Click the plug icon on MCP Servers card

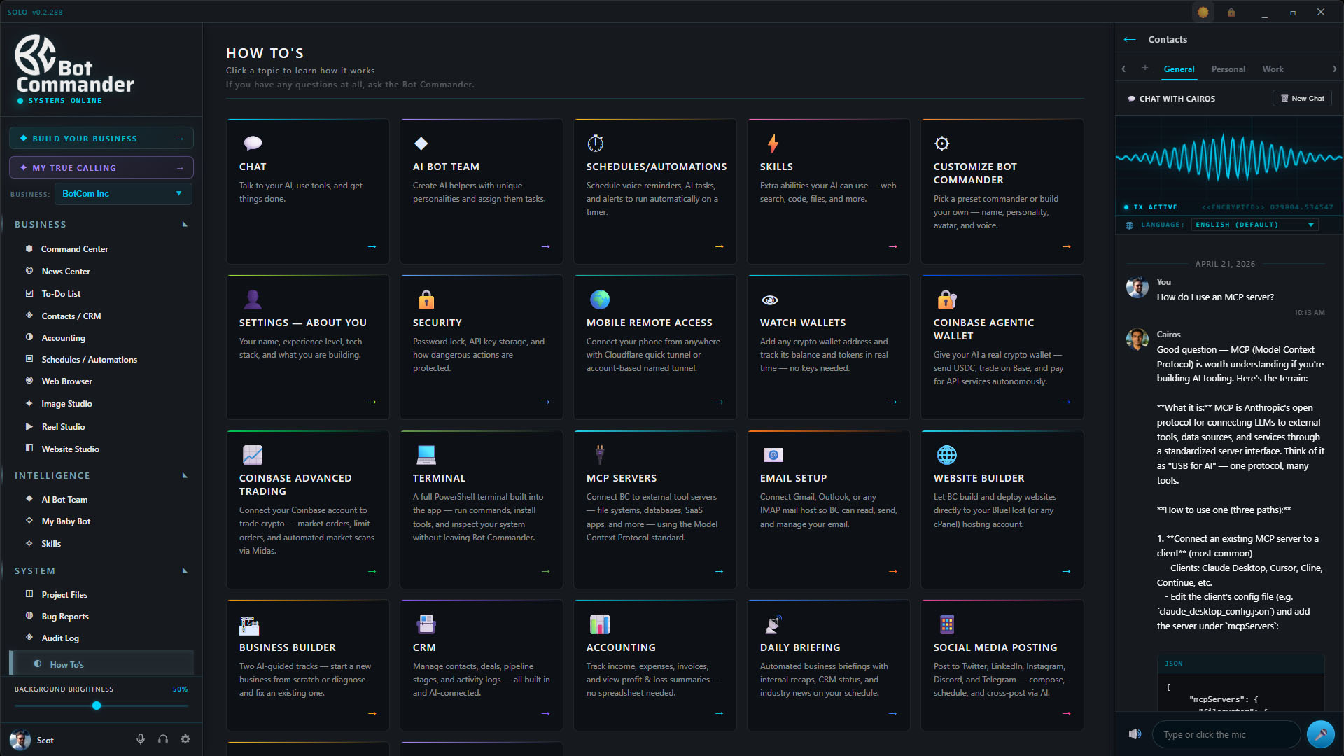pyautogui.click(x=600, y=455)
